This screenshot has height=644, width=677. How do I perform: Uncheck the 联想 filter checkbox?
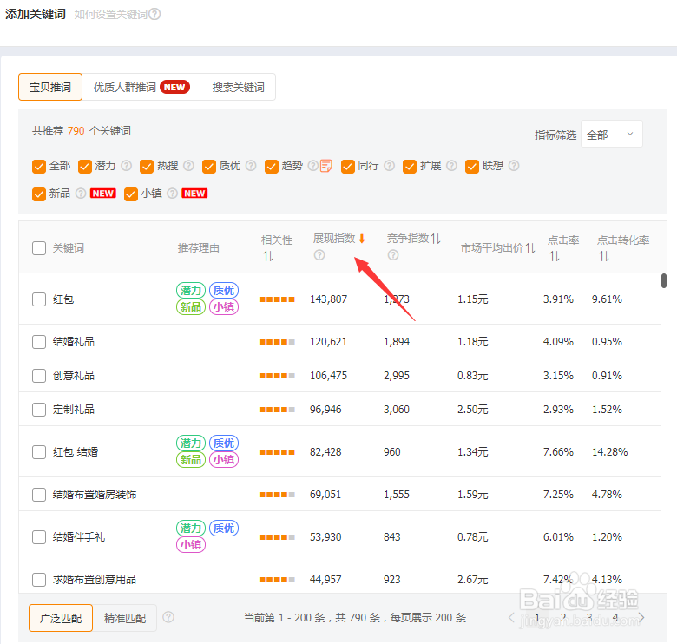point(472,166)
